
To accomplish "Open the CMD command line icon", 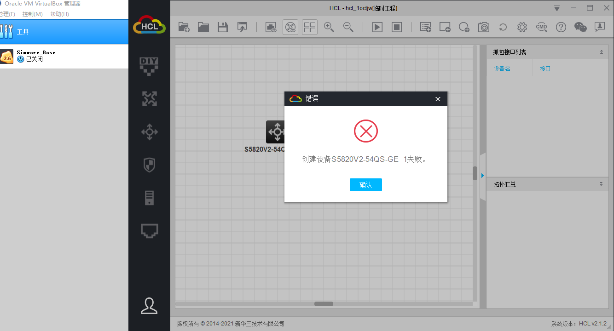I will [542, 27].
